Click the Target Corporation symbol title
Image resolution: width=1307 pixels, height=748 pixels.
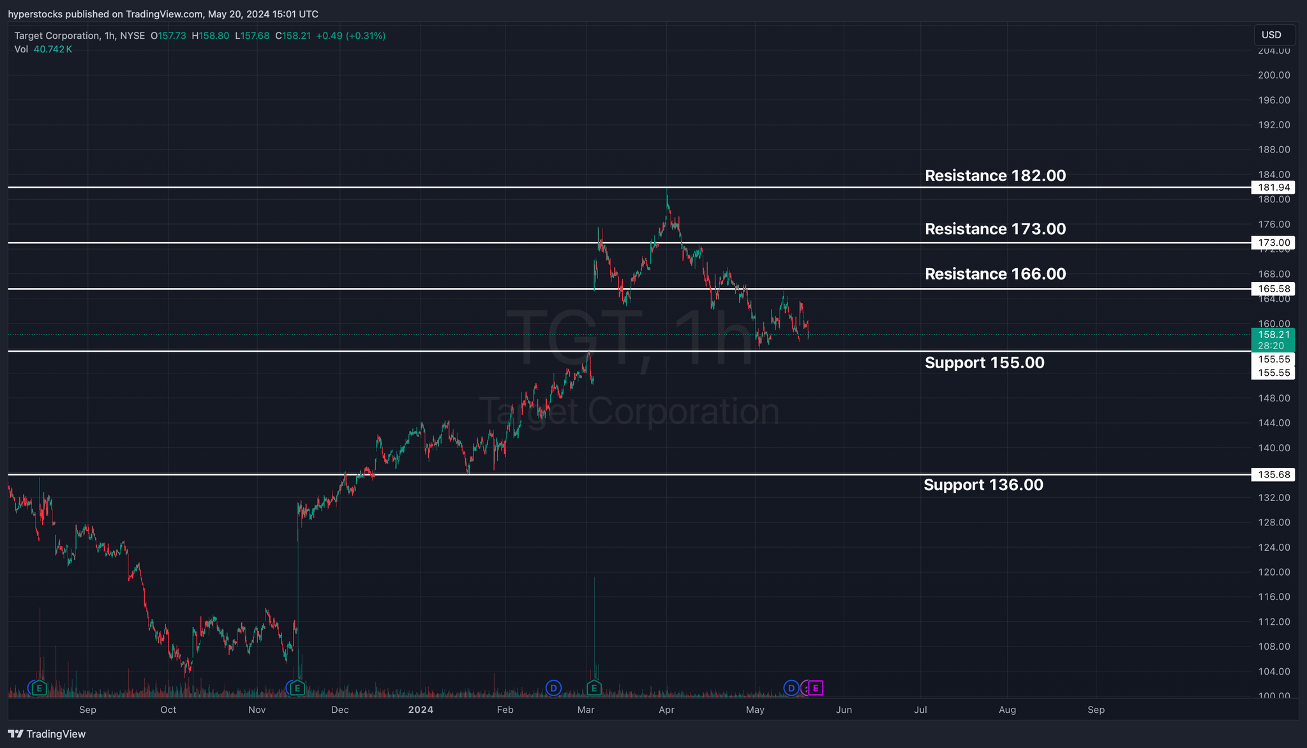pos(57,36)
